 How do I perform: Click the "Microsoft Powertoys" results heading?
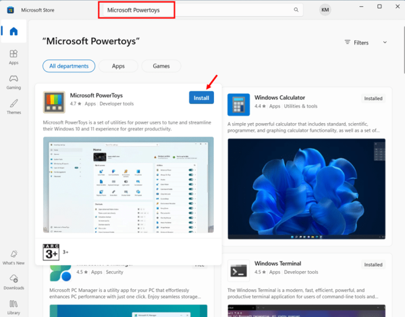coord(91,41)
